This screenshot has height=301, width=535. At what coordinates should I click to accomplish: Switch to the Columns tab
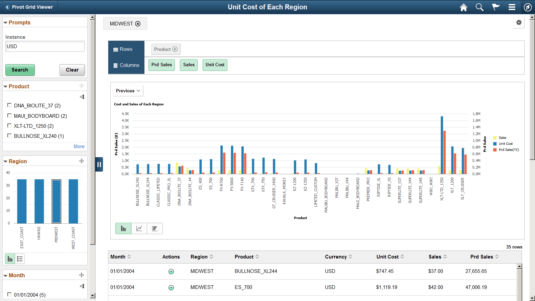click(x=126, y=65)
